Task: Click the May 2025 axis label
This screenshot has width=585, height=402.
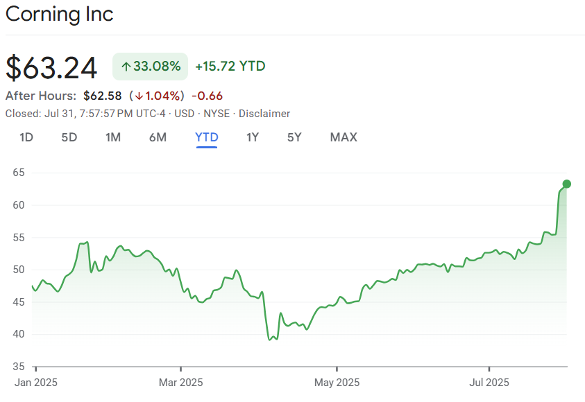Action: click(337, 383)
